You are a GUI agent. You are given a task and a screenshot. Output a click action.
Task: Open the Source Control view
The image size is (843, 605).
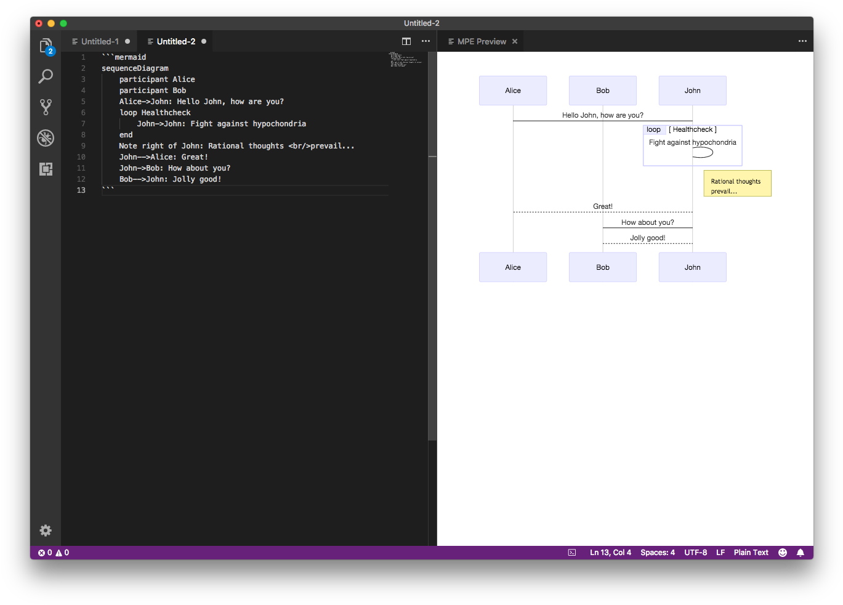pyautogui.click(x=46, y=107)
